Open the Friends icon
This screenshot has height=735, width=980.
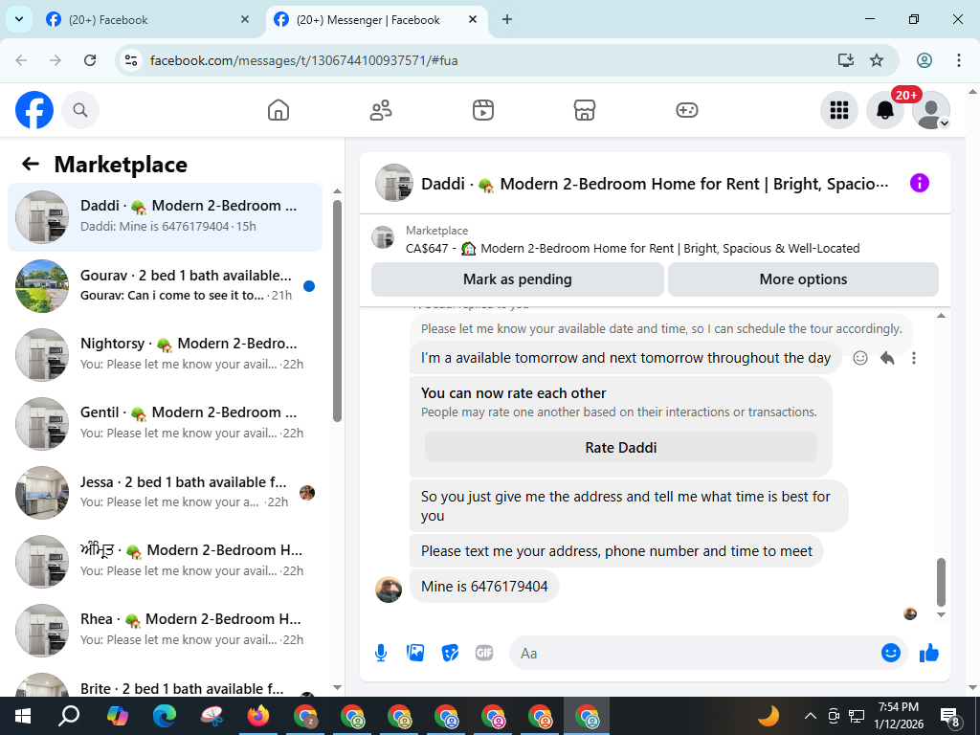click(381, 111)
